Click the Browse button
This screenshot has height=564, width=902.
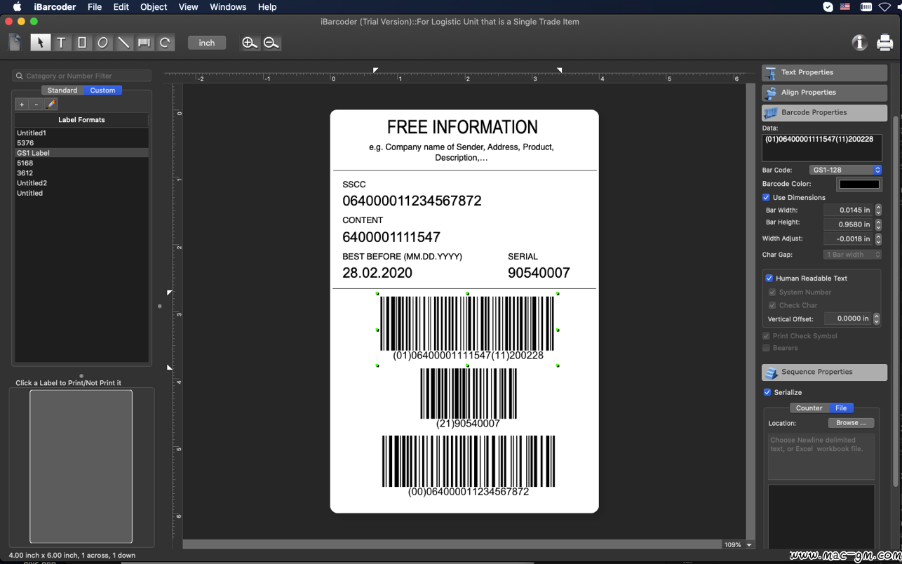(x=851, y=423)
